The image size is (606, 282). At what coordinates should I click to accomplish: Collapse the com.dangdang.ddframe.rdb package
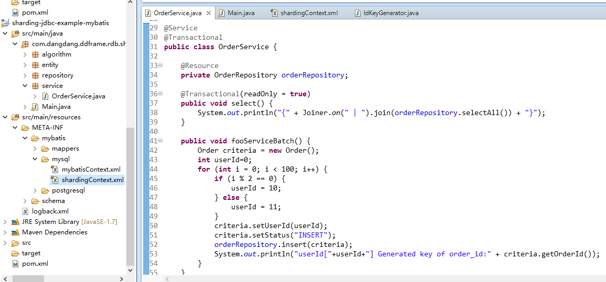coord(15,44)
